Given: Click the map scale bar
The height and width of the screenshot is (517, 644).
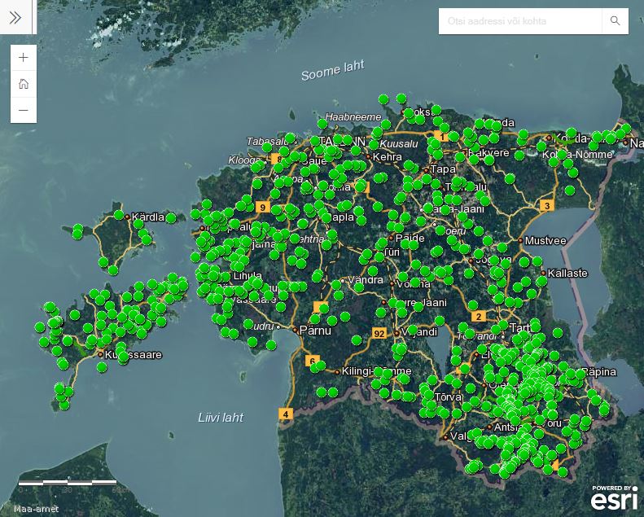Looking at the screenshot, I should pos(67,483).
